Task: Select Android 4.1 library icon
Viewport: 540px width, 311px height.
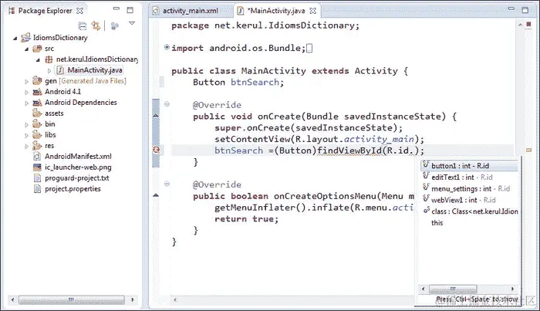Action: point(37,92)
